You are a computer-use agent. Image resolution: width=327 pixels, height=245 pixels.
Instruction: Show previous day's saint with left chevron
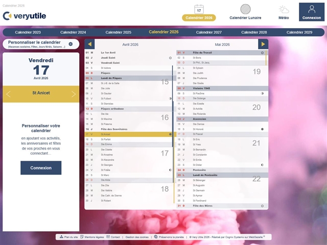8,94
